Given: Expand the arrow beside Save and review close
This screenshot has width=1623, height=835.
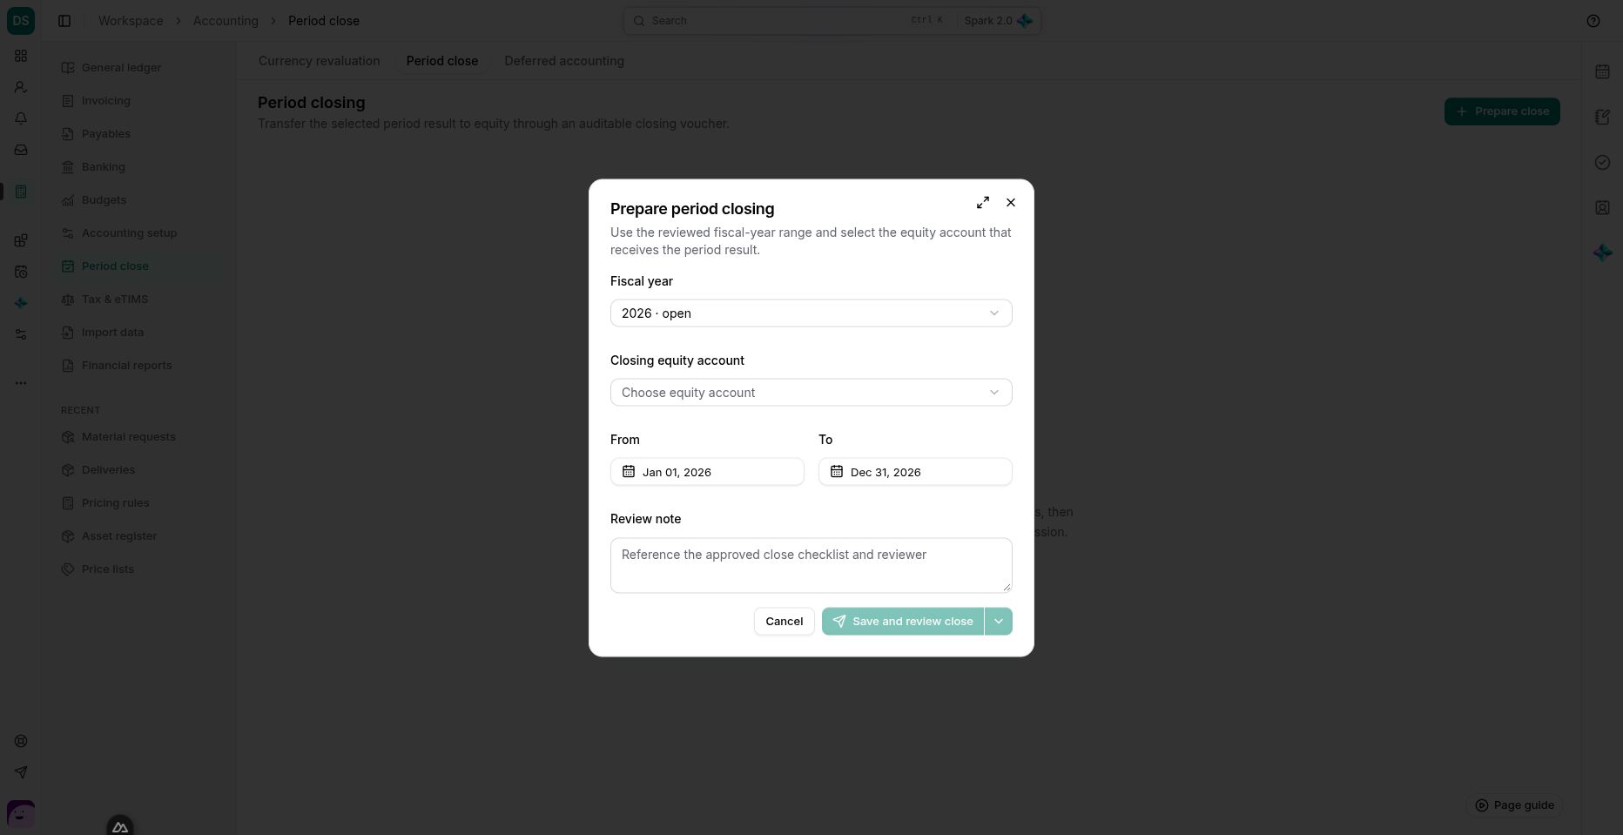Looking at the screenshot, I should click(999, 622).
